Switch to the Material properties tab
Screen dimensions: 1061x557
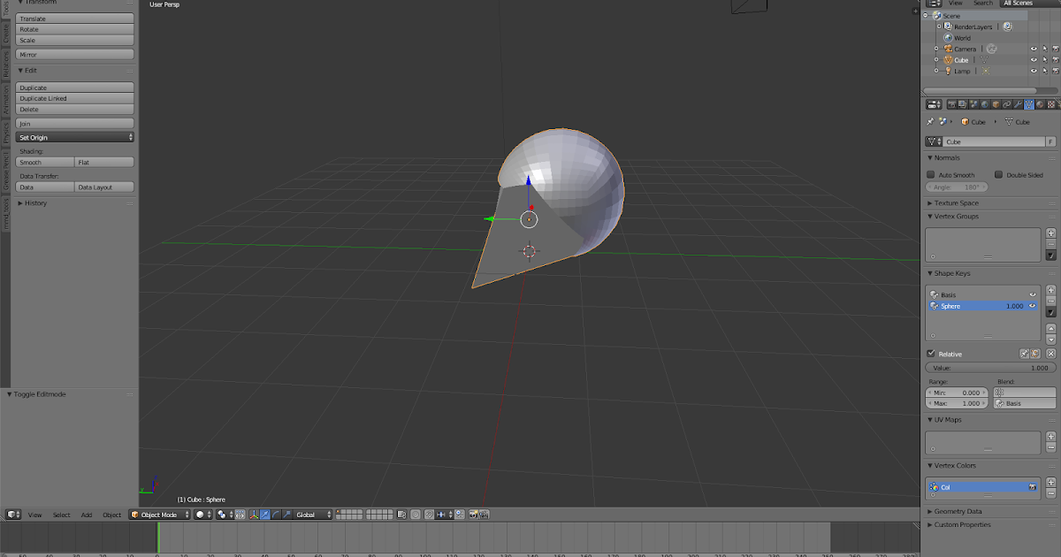(x=1040, y=104)
